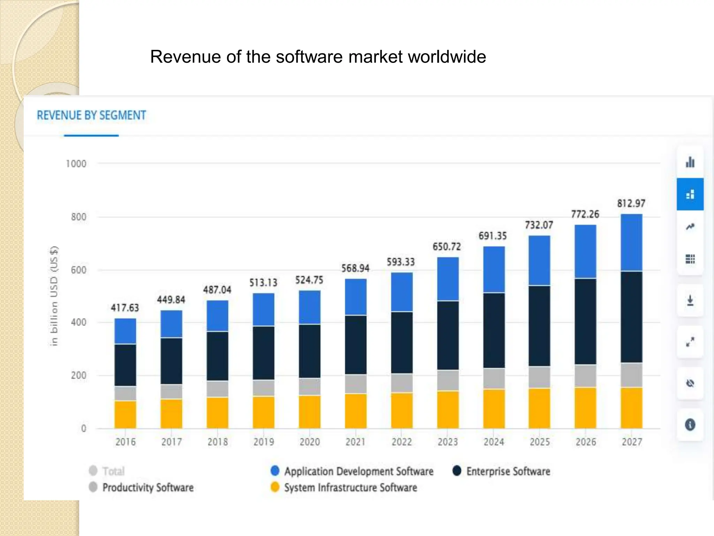Click the download chart icon
Viewport: 714px width, 536px height.
[x=690, y=300]
